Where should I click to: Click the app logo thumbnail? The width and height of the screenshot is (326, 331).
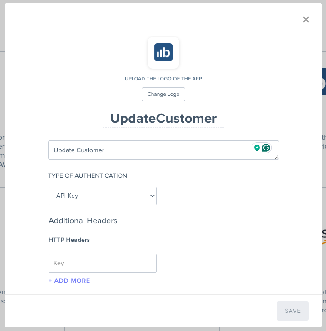(163, 53)
